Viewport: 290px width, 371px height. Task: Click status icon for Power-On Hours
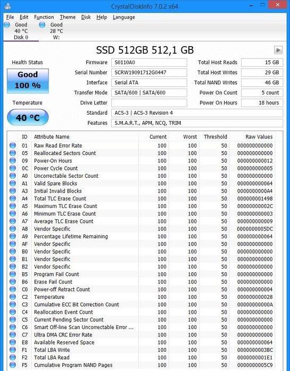(13, 161)
